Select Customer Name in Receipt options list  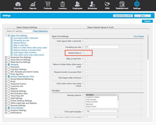(92, 97)
